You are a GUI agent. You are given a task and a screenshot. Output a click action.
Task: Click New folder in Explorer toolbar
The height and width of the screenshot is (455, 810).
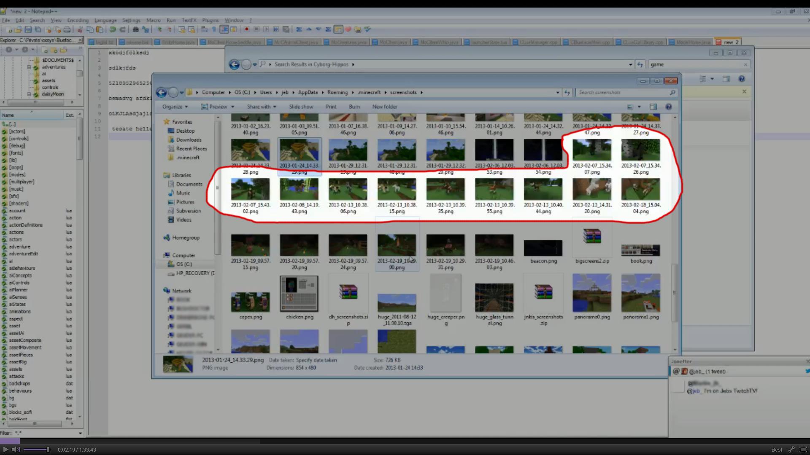[x=385, y=107]
